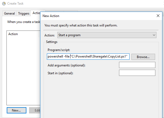Click the partially hidden Edit button
The height and width of the screenshot is (118, 164).
pyautogui.click(x=35, y=110)
